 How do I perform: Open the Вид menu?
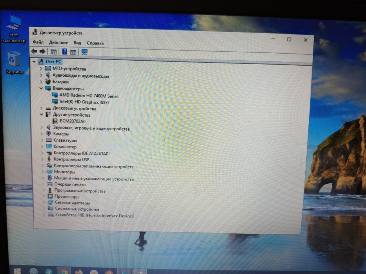point(77,43)
